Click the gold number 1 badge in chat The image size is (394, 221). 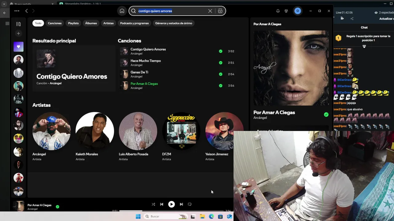pos(338,38)
